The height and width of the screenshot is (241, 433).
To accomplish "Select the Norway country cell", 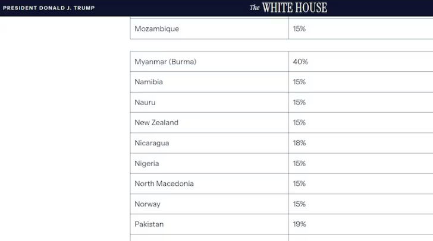I will click(209, 204).
